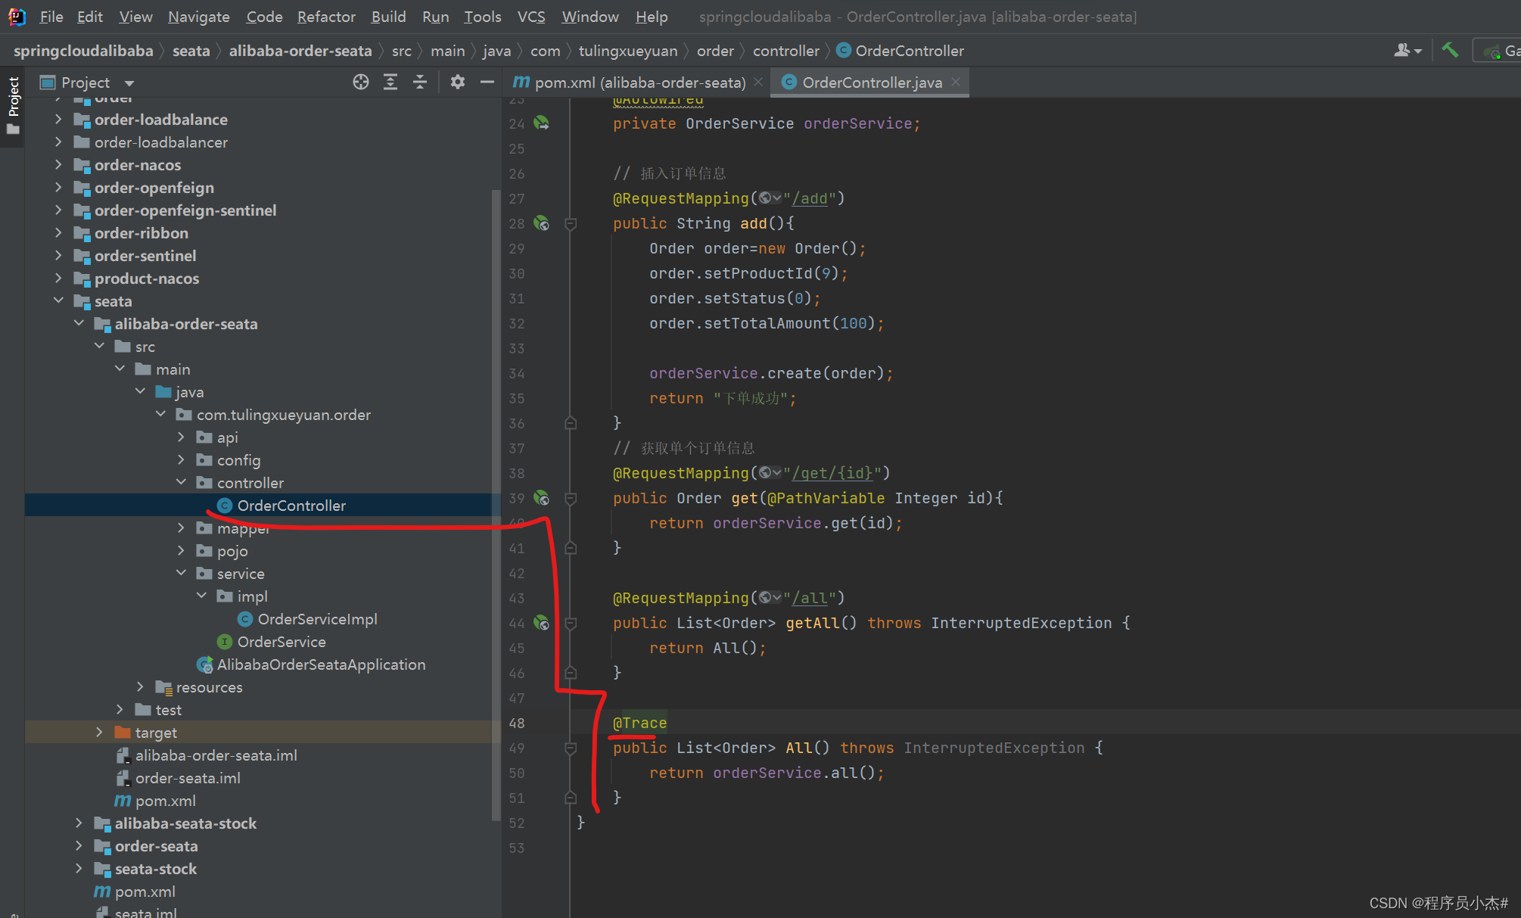Expand the alibaba-seata-stock module
This screenshot has width=1521, height=918.
(x=79, y=823)
